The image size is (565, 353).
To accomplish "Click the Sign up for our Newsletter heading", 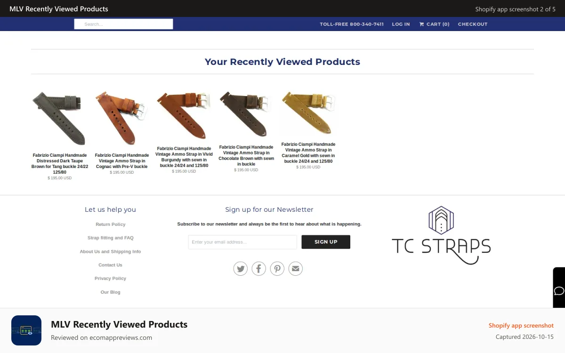I will 269,209.
